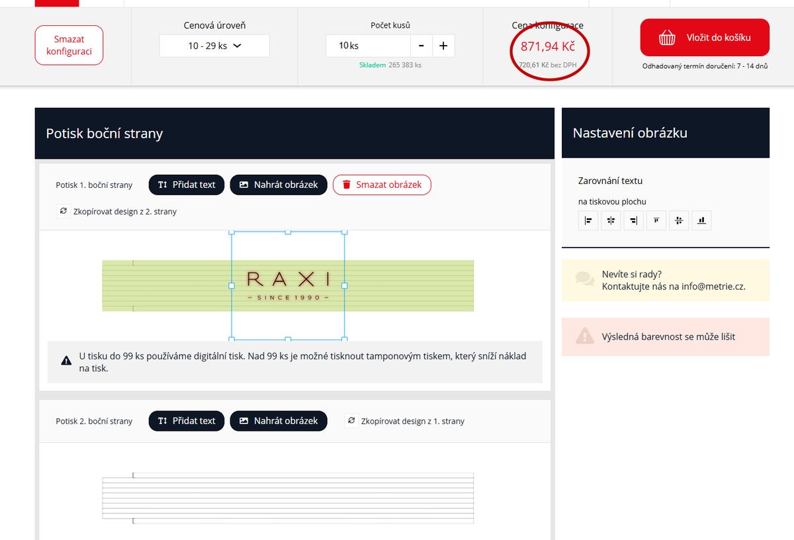The width and height of the screenshot is (794, 540).
Task: Click the empty 2. boční strany print area
Action: [x=288, y=498]
